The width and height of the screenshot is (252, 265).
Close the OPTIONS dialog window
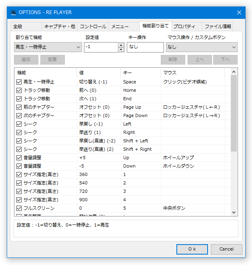(x=239, y=12)
